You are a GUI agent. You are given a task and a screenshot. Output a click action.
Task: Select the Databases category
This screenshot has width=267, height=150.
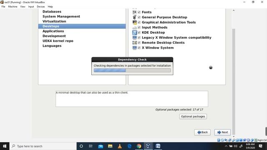pyautogui.click(x=52, y=12)
